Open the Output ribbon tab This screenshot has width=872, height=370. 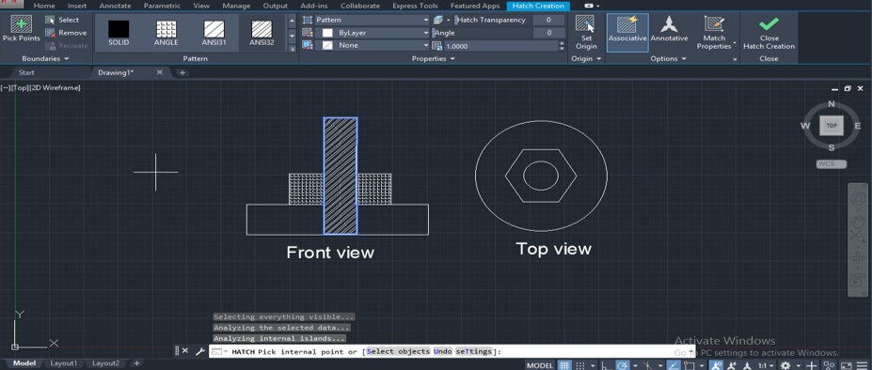(x=276, y=7)
